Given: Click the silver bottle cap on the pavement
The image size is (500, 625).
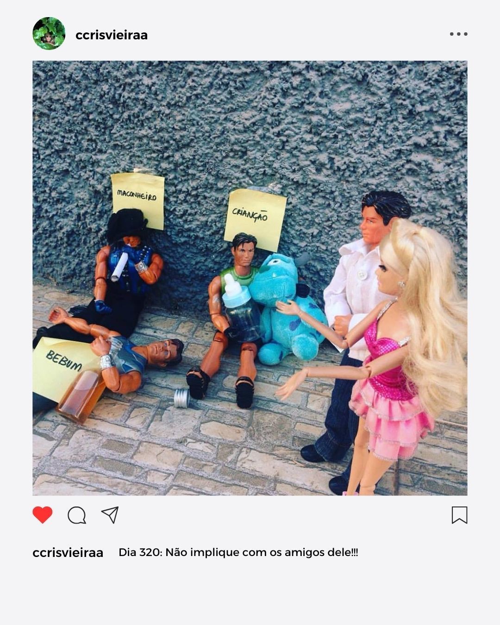Looking at the screenshot, I should (181, 399).
